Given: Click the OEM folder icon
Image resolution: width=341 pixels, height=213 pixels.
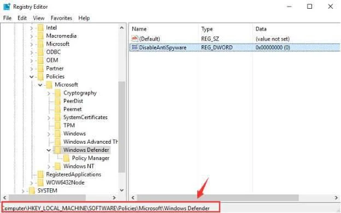Looking at the screenshot, I should pos(40,60).
